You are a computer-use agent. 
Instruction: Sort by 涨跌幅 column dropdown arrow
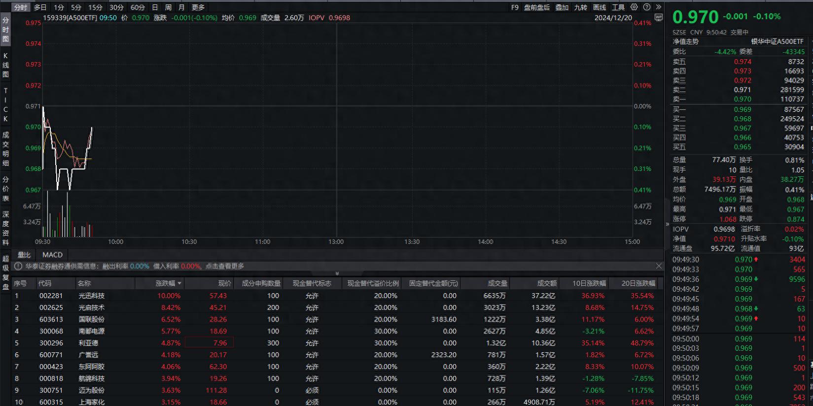pyautogui.click(x=179, y=283)
